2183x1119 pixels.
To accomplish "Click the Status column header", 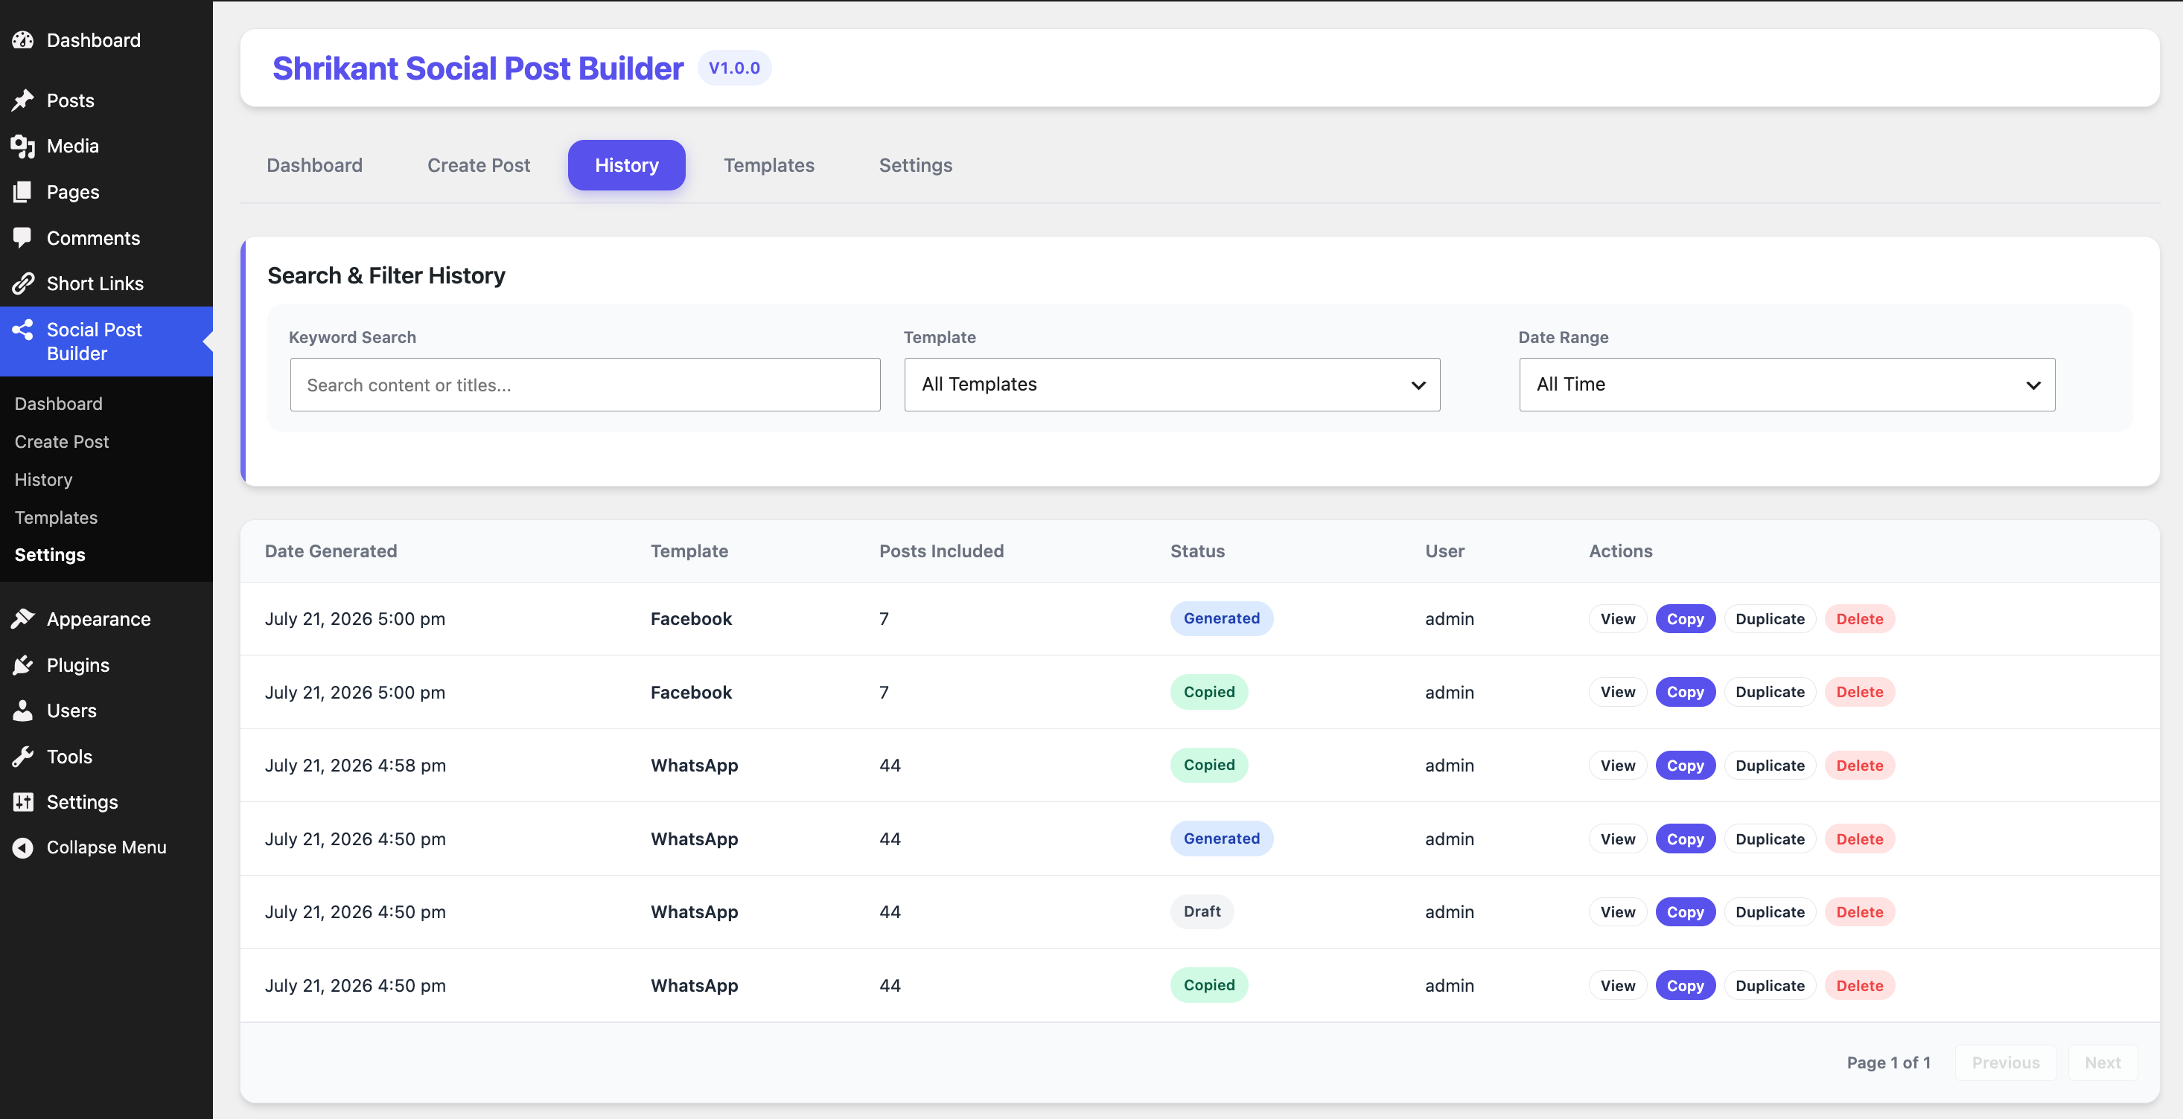I will click(1196, 551).
